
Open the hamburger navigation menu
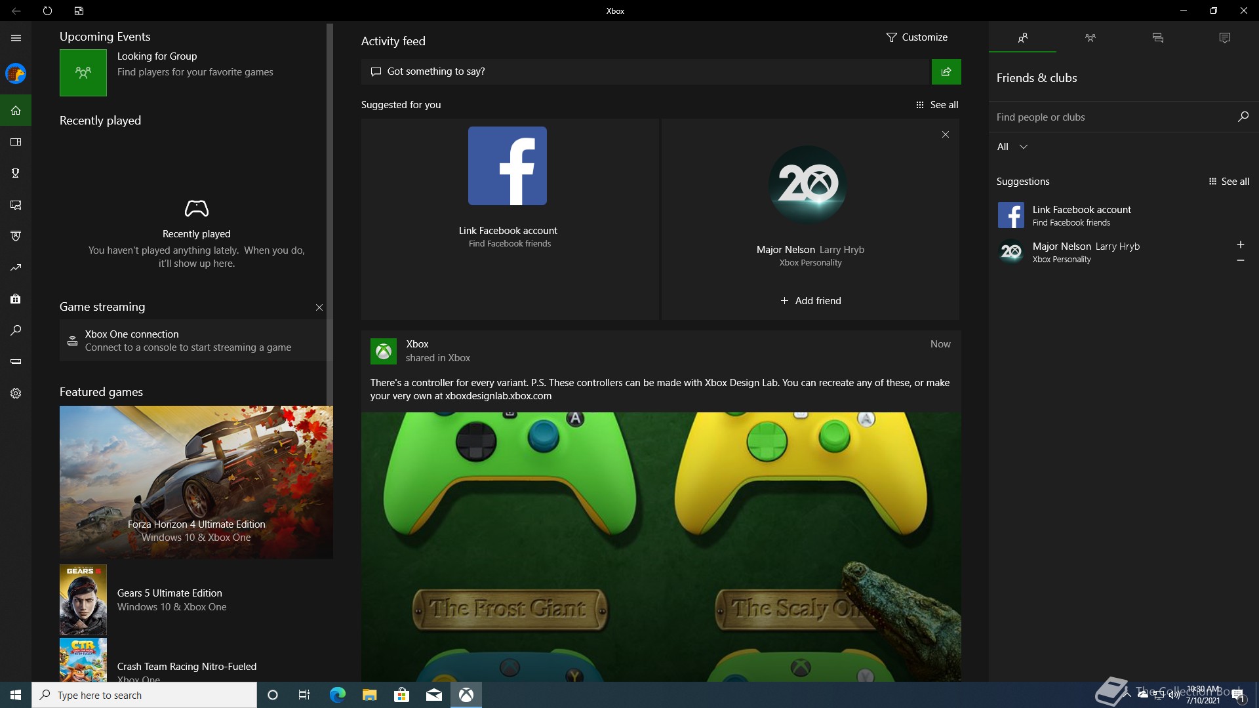[x=16, y=38]
